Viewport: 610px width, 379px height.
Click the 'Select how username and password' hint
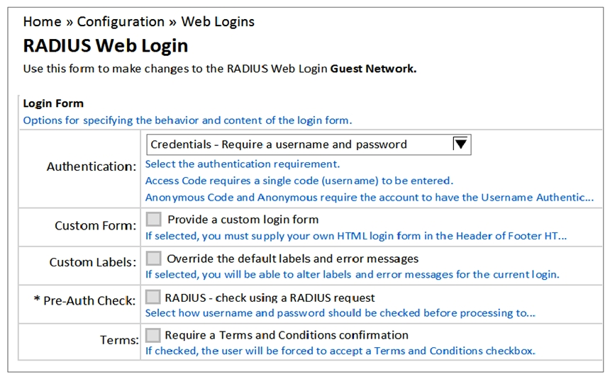click(x=340, y=313)
